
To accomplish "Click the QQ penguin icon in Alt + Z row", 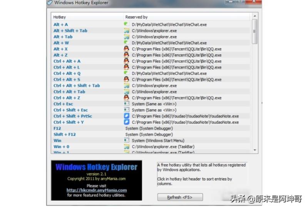I will (x=127, y=55).
